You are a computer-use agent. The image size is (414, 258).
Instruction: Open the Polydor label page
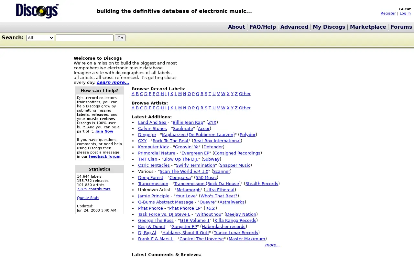click(248, 135)
